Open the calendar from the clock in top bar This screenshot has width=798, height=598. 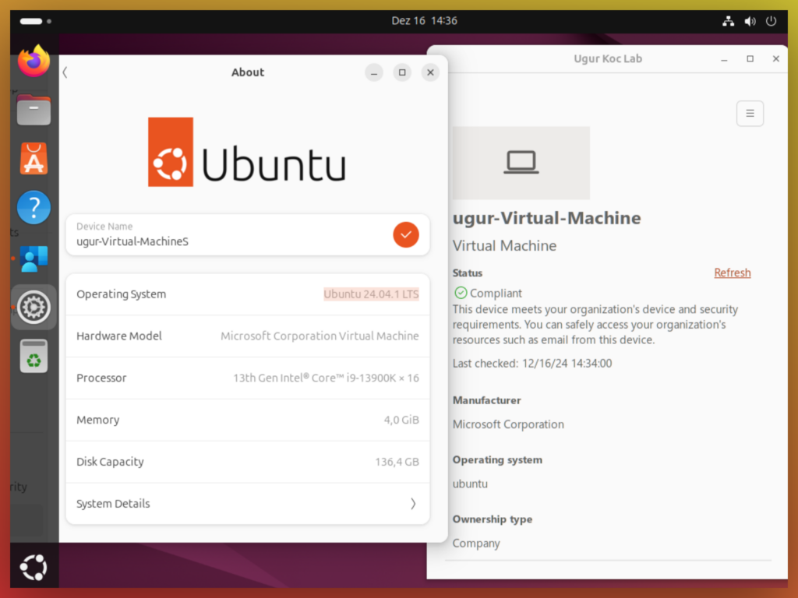pos(425,21)
